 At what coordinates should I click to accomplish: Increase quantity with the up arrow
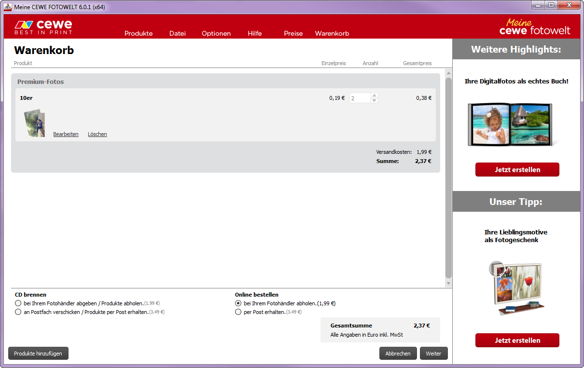tap(374, 95)
